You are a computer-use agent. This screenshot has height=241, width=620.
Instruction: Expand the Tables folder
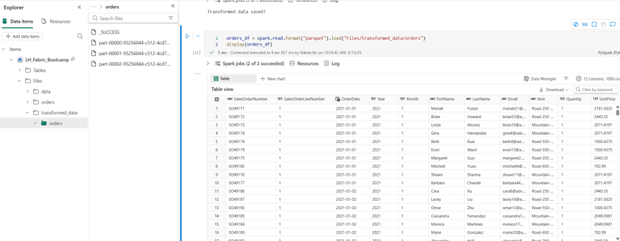(20, 71)
